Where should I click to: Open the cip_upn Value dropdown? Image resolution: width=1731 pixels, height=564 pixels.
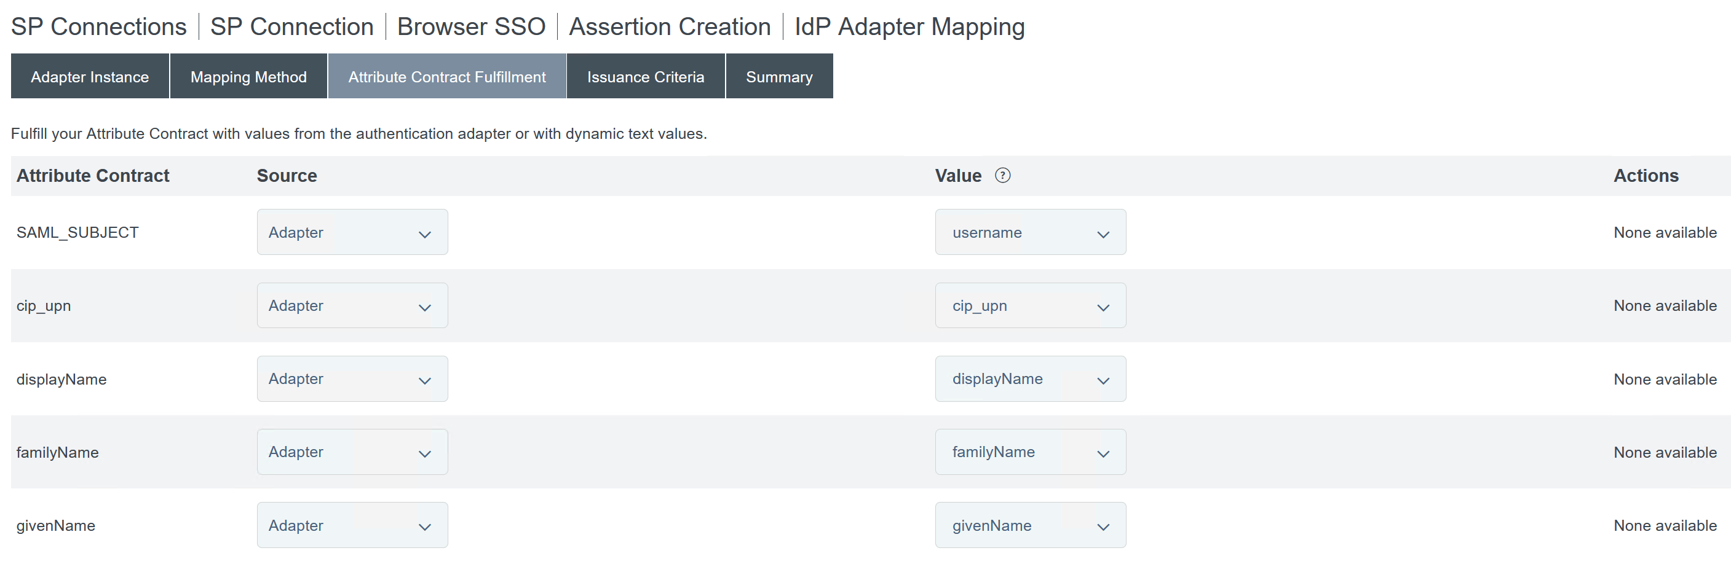pos(1029,305)
